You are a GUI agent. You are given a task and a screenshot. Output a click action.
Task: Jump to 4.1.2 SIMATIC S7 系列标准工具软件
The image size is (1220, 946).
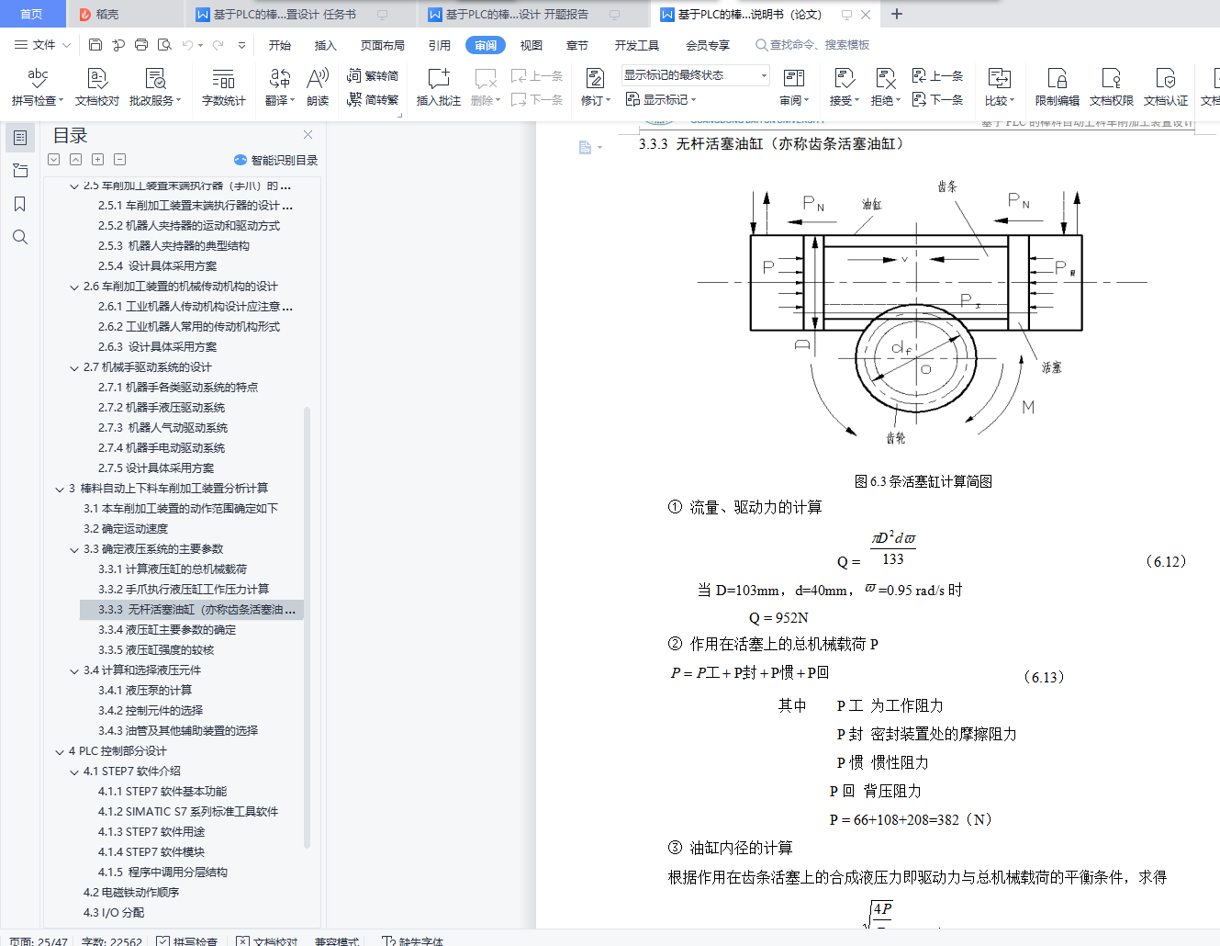click(188, 812)
